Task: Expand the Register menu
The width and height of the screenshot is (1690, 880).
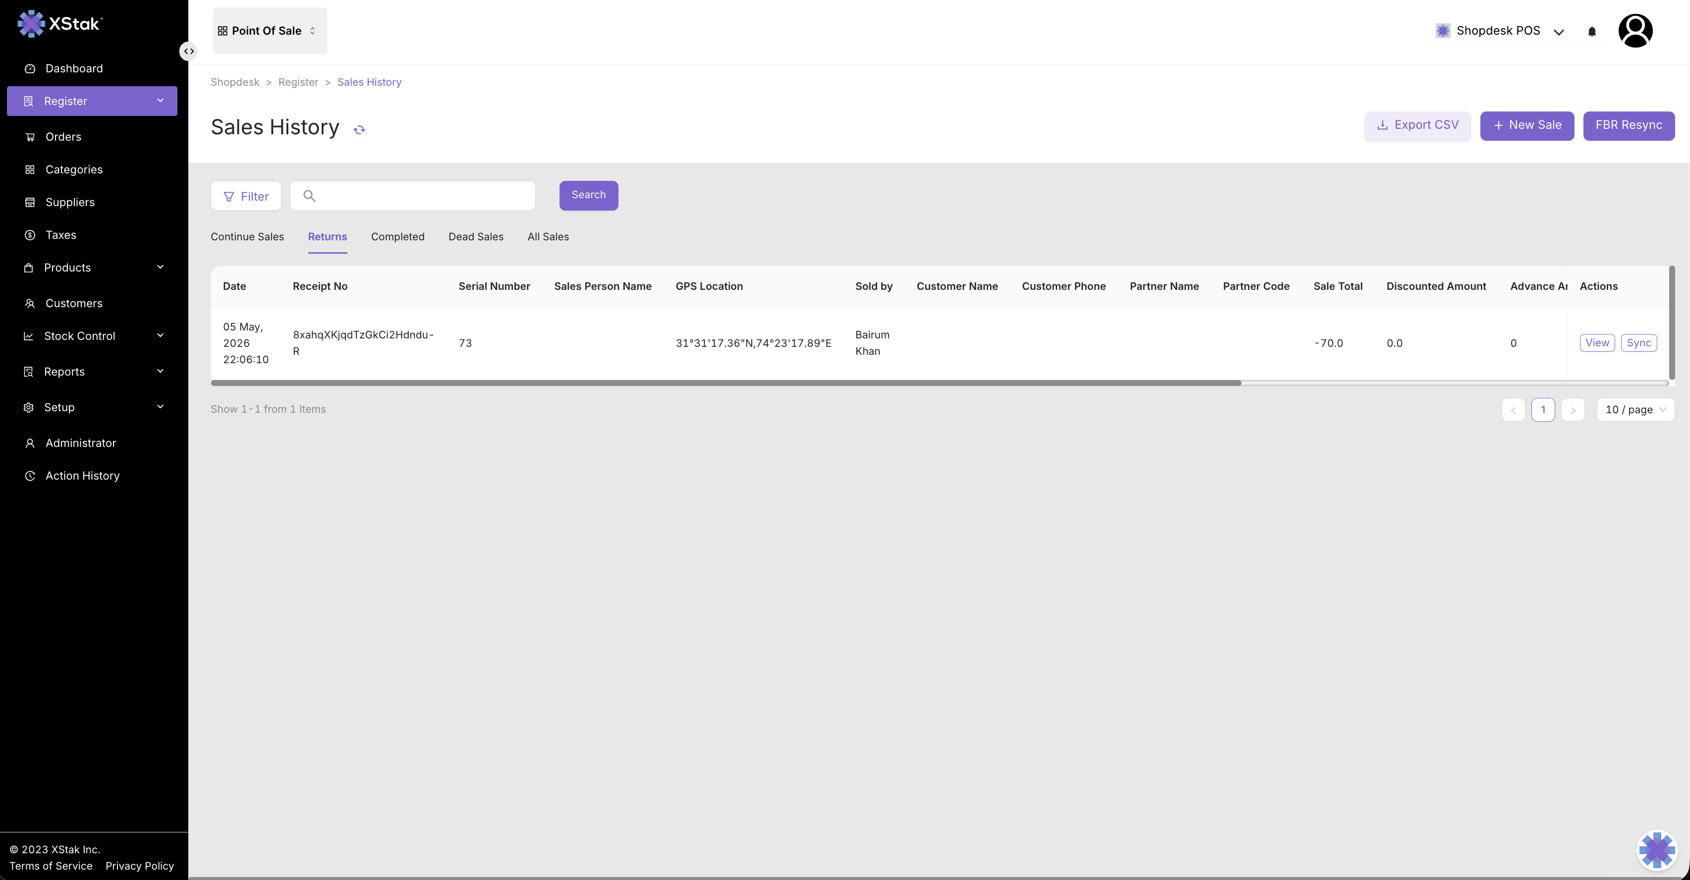Action: coord(92,101)
